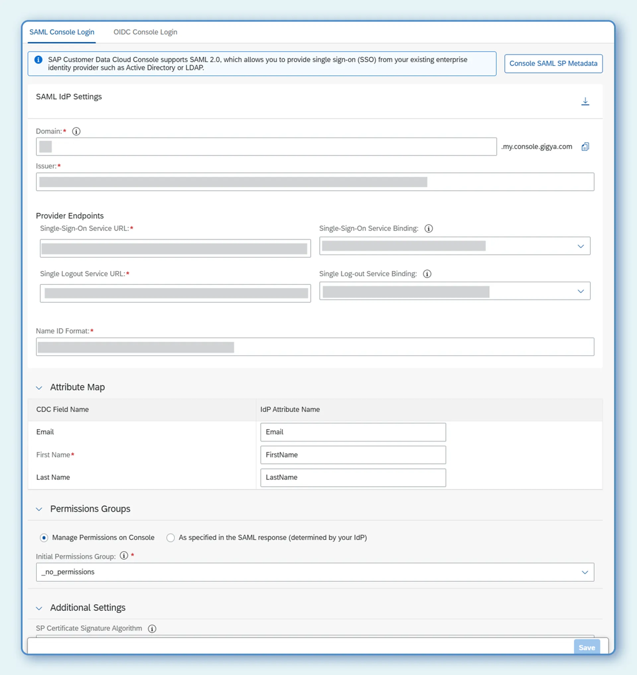
Task: Click Single-Sign-On Service Binding info icon
Action: pos(429,229)
